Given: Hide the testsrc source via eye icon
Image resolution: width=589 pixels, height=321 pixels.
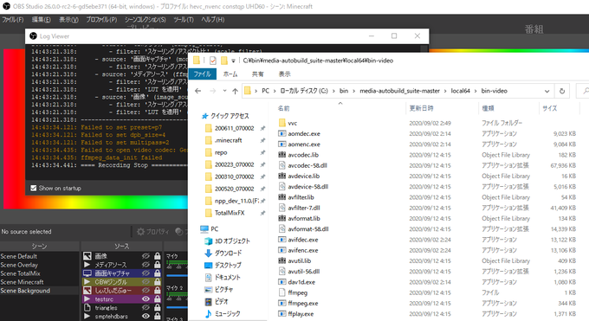Looking at the screenshot, I should (x=146, y=299).
